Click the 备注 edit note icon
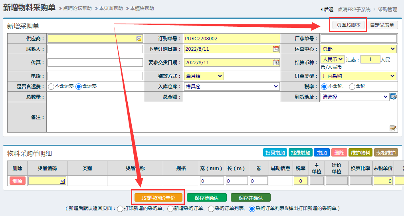Viewport: 404px width, 216px height. (393, 128)
